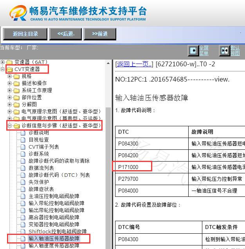The width and height of the screenshot is (245, 249).
Task: Click the DTC编号 column header
Action: click(159, 227)
